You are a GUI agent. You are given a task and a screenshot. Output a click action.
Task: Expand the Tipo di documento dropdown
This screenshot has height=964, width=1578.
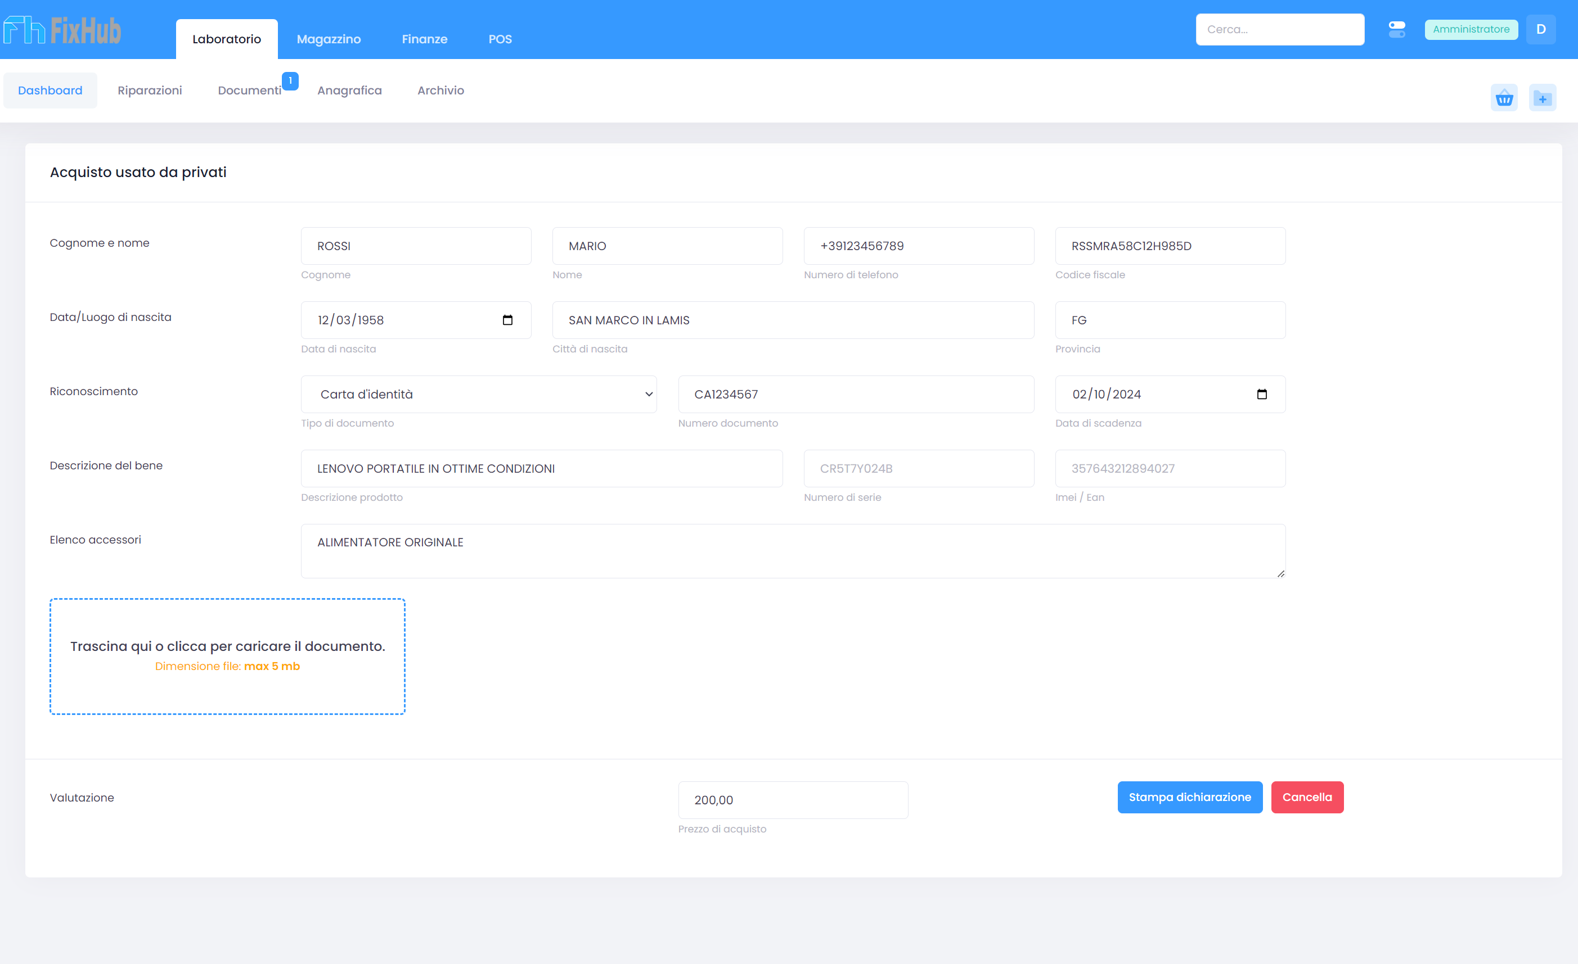click(x=478, y=394)
